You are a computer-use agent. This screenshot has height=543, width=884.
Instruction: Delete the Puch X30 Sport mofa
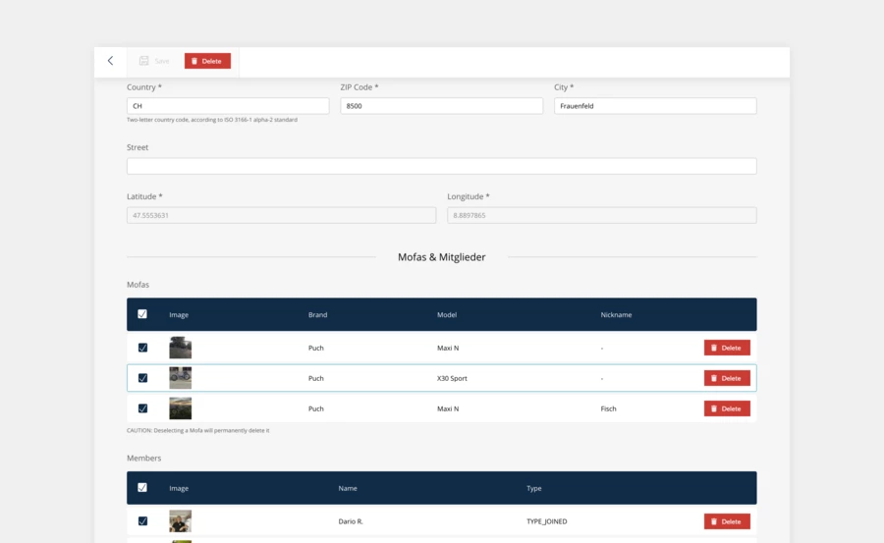727,378
